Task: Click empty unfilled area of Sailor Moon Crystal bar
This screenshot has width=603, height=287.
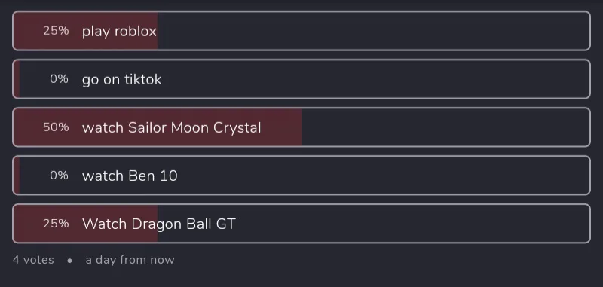Action: [x=445, y=127]
